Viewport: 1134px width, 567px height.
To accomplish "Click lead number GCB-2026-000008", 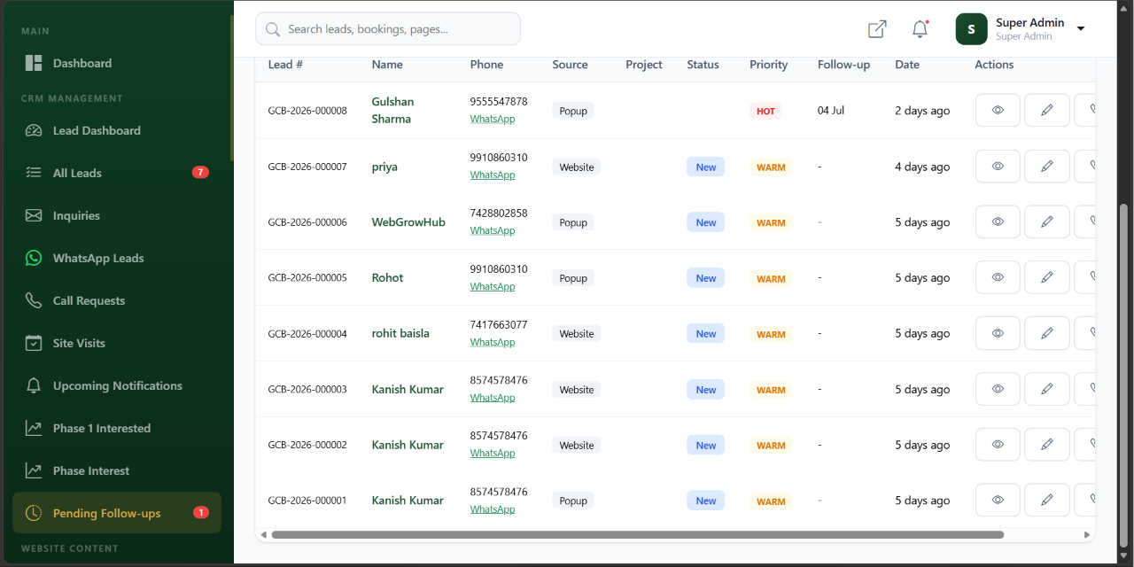I will [307, 111].
